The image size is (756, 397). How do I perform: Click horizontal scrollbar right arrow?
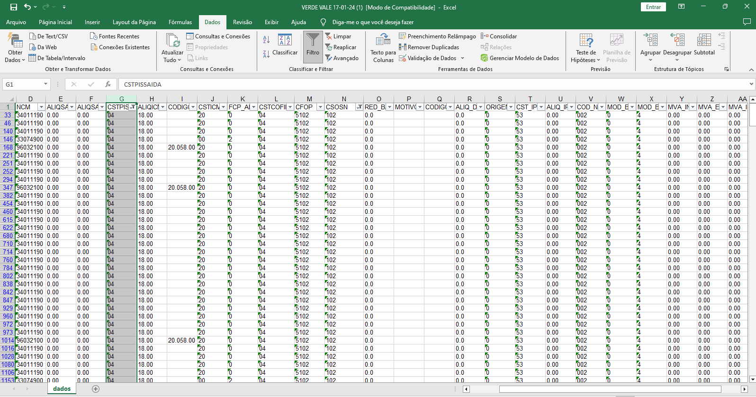pos(743,389)
